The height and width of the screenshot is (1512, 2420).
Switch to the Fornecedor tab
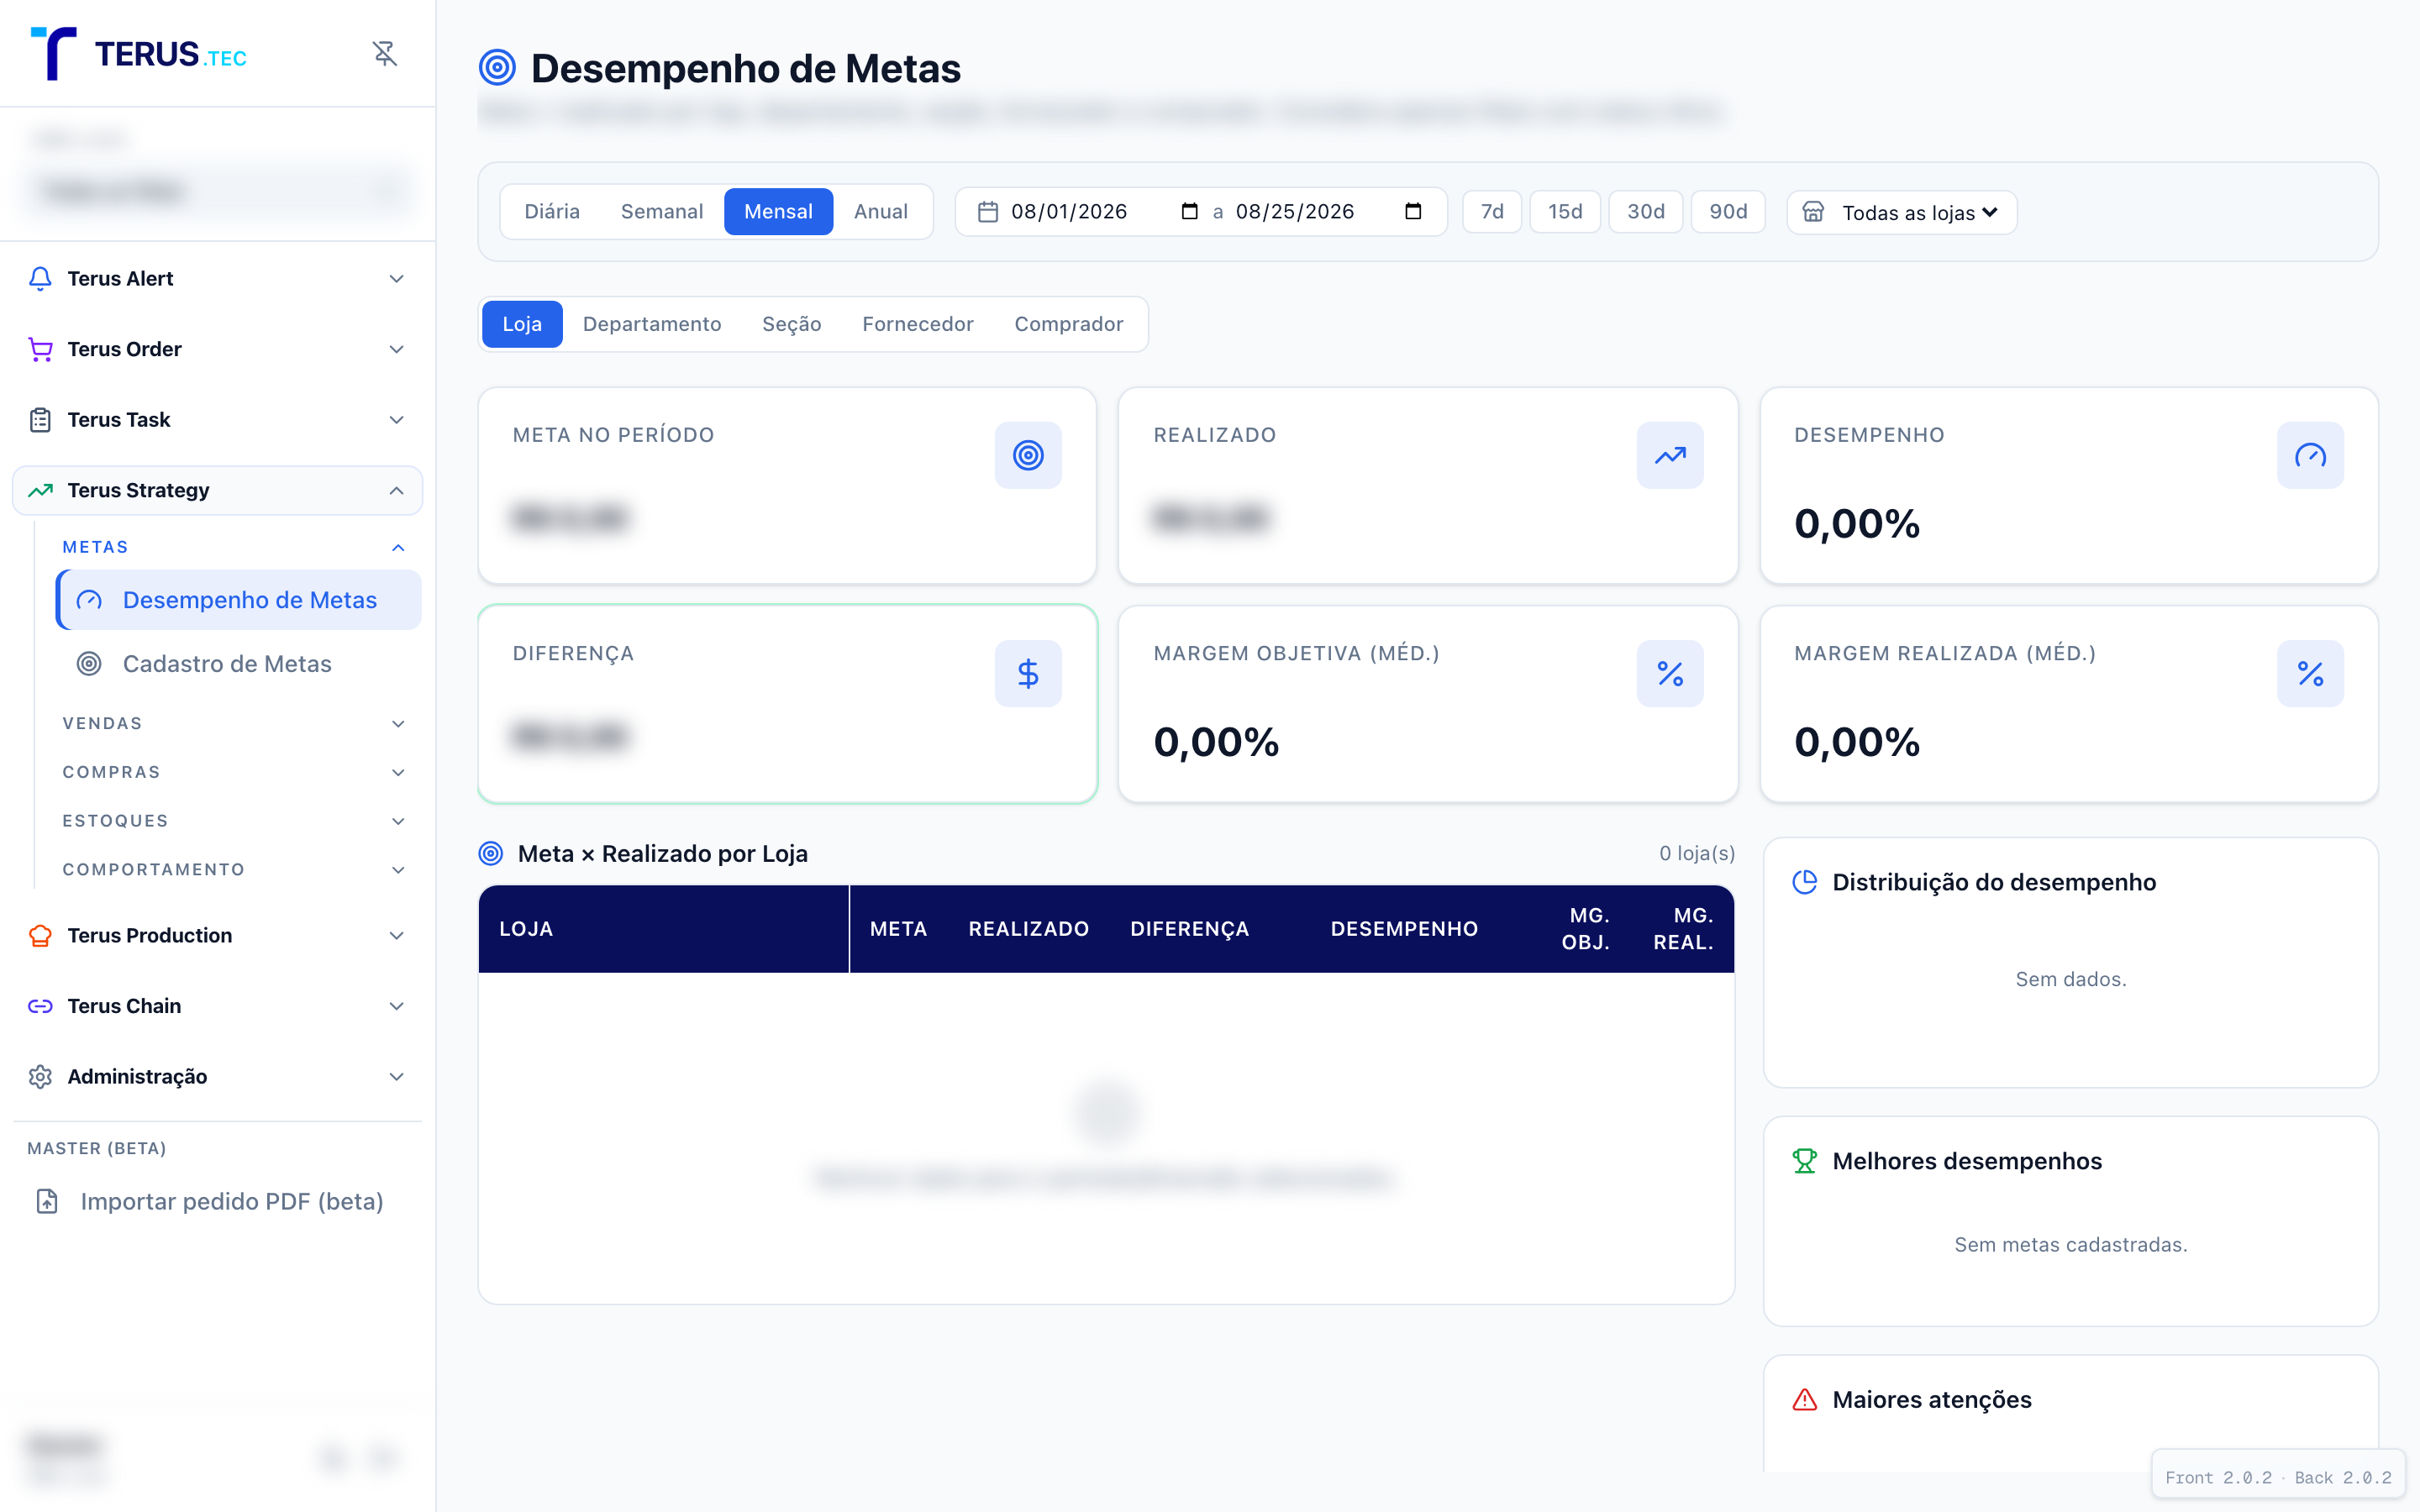point(918,324)
